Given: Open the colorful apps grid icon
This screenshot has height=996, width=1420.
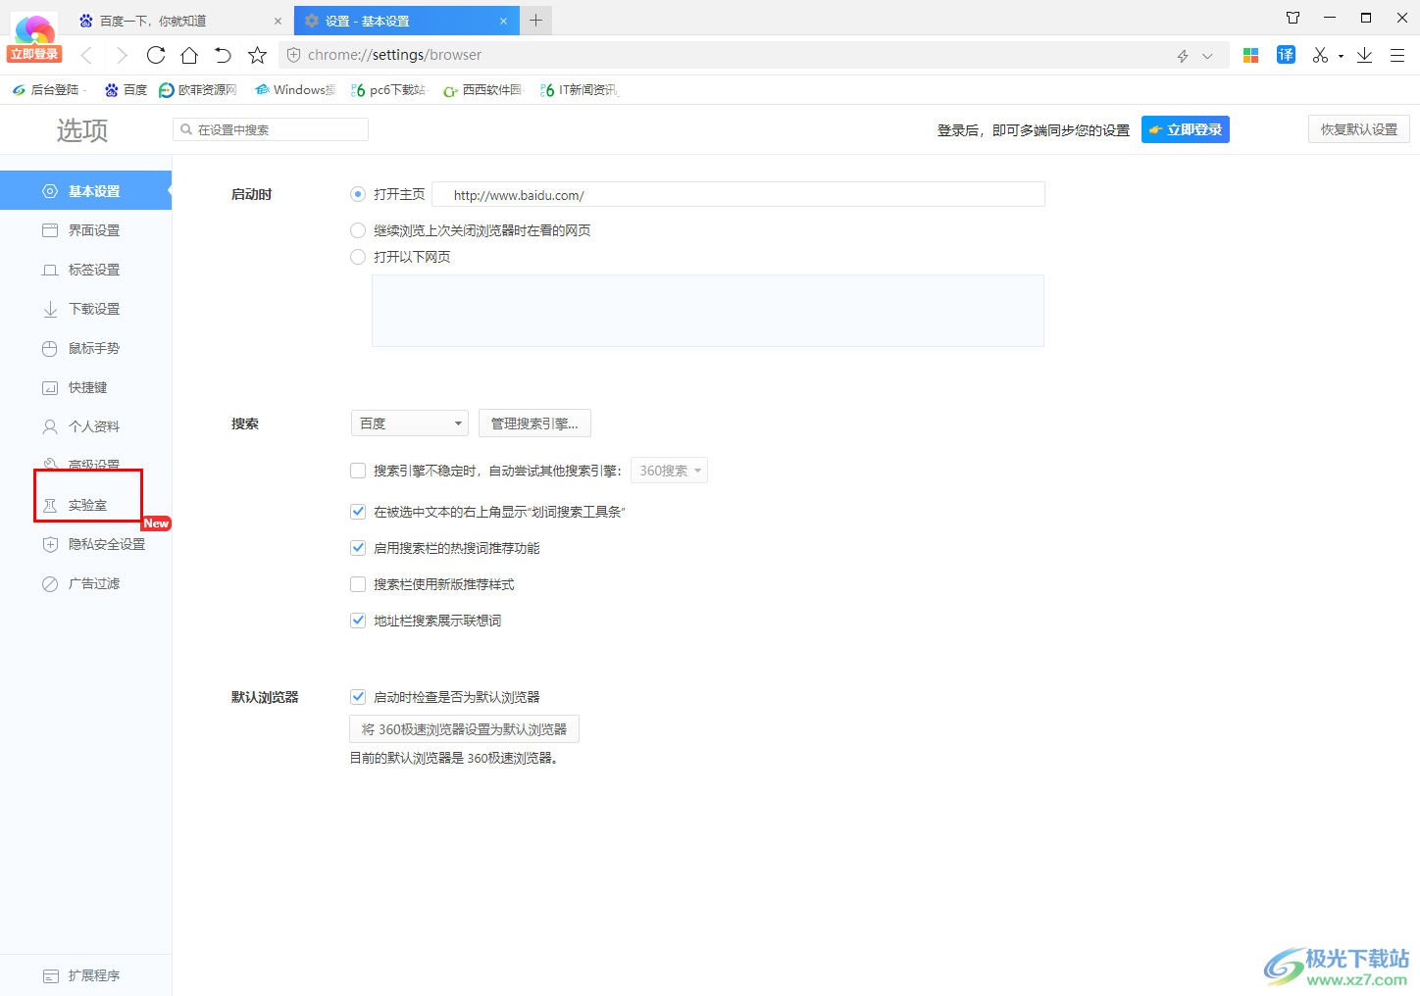Looking at the screenshot, I should tap(1250, 56).
